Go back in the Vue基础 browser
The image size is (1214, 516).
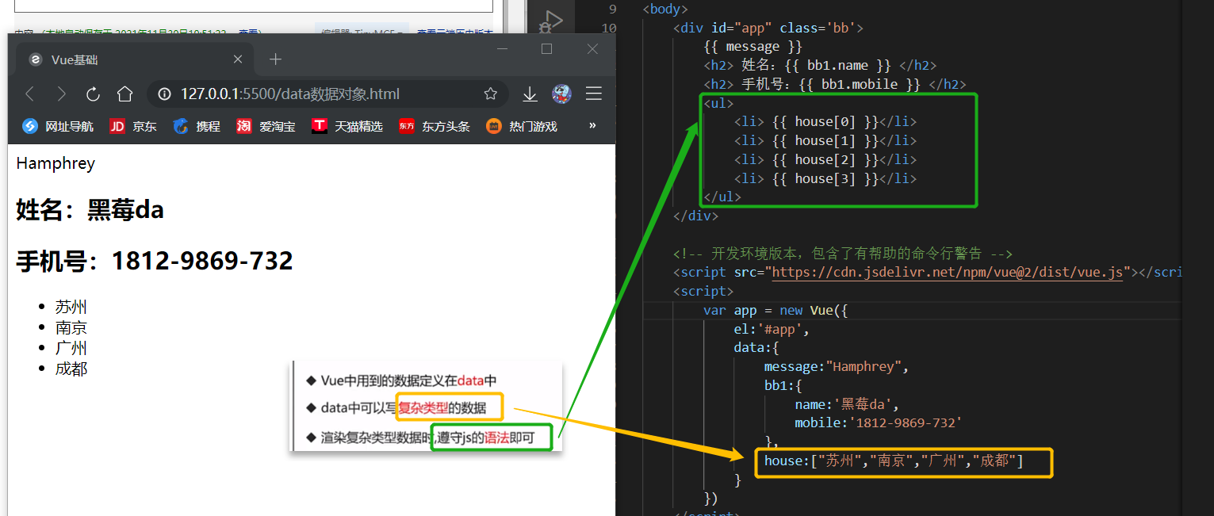pos(30,94)
